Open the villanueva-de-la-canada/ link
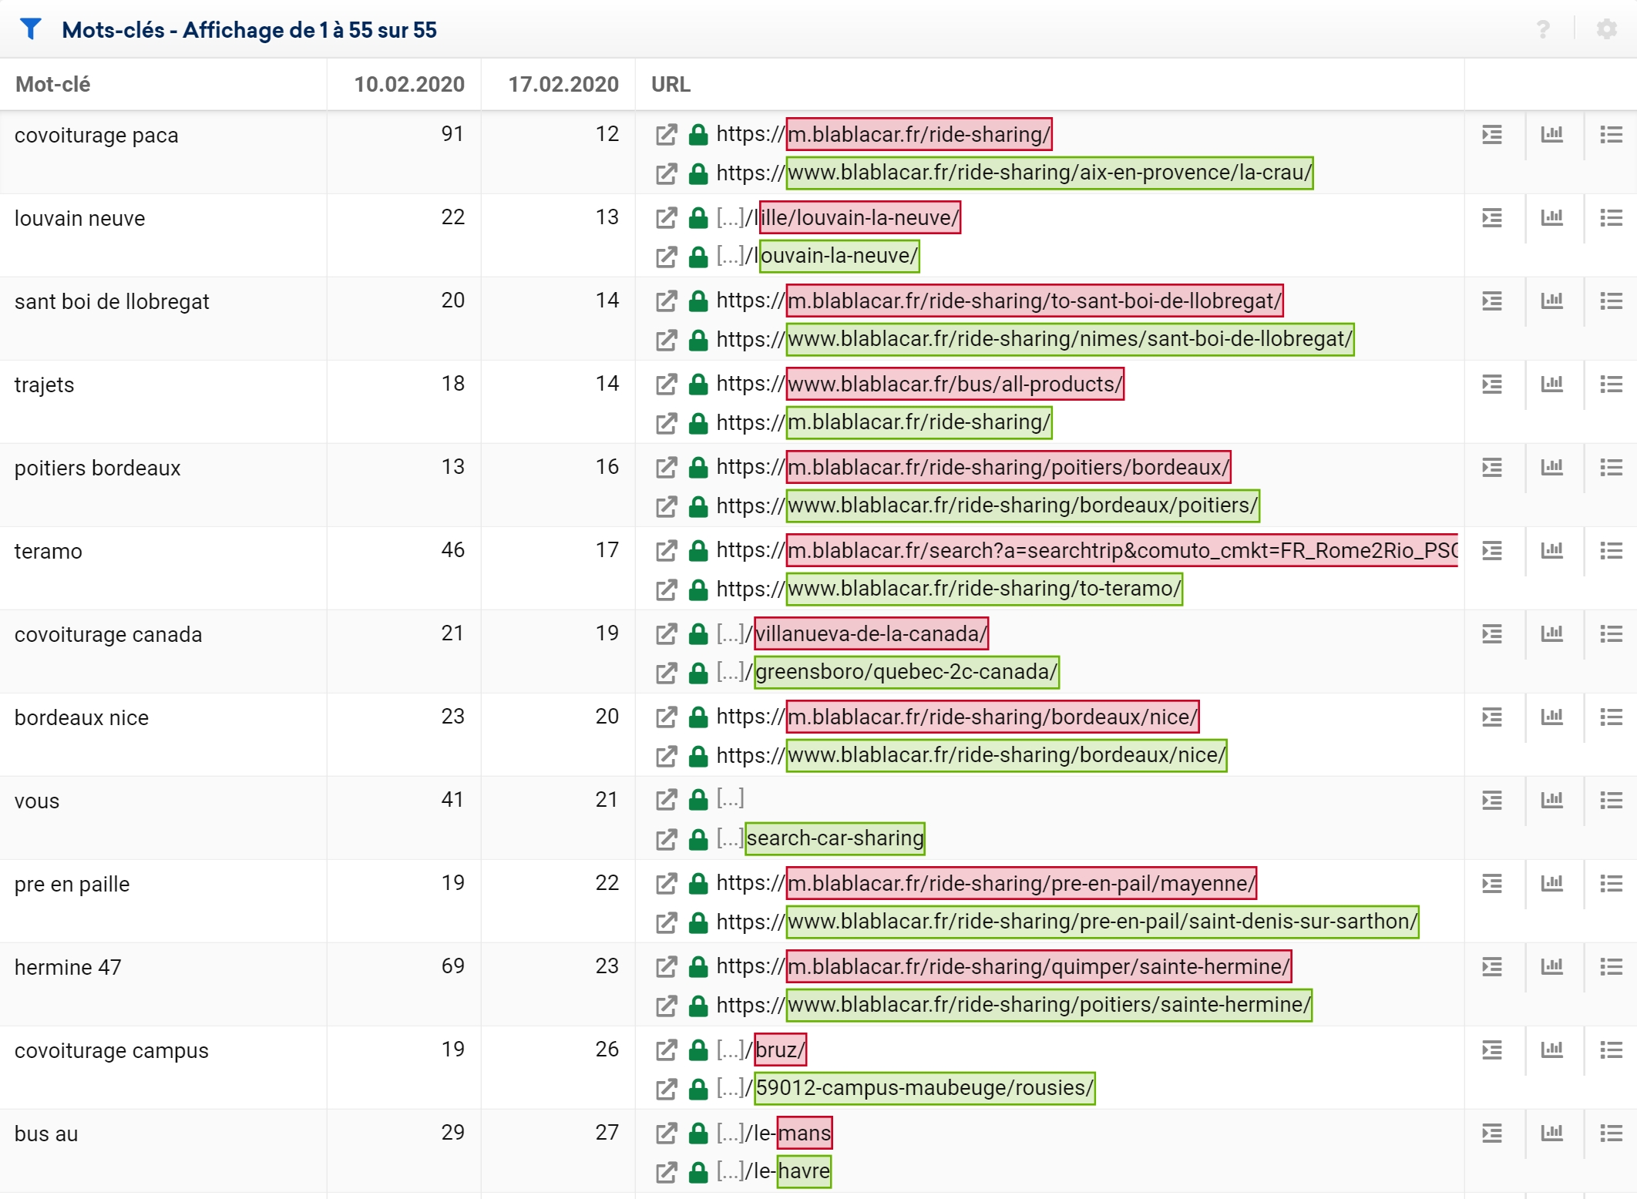 (x=871, y=633)
